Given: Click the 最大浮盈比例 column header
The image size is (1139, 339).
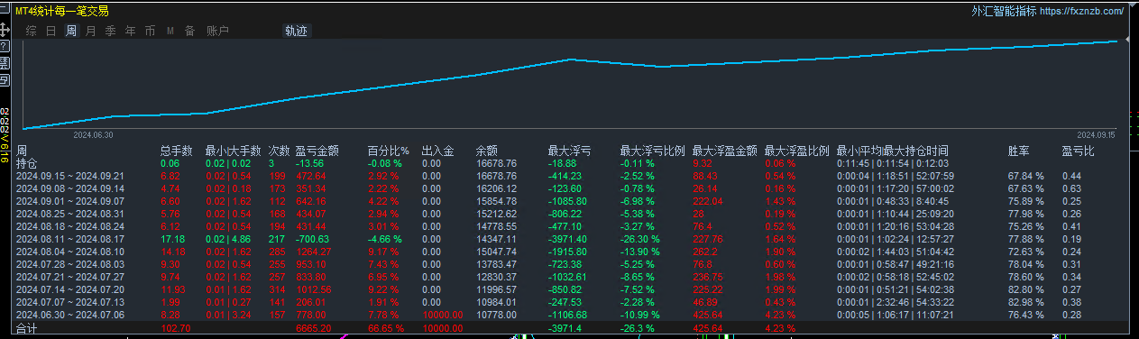Looking at the screenshot, I should [x=796, y=151].
